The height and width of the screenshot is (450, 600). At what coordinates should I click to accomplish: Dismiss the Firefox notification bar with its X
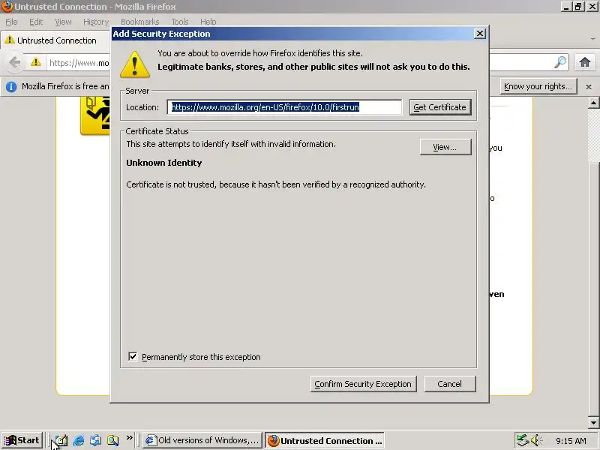pos(589,87)
